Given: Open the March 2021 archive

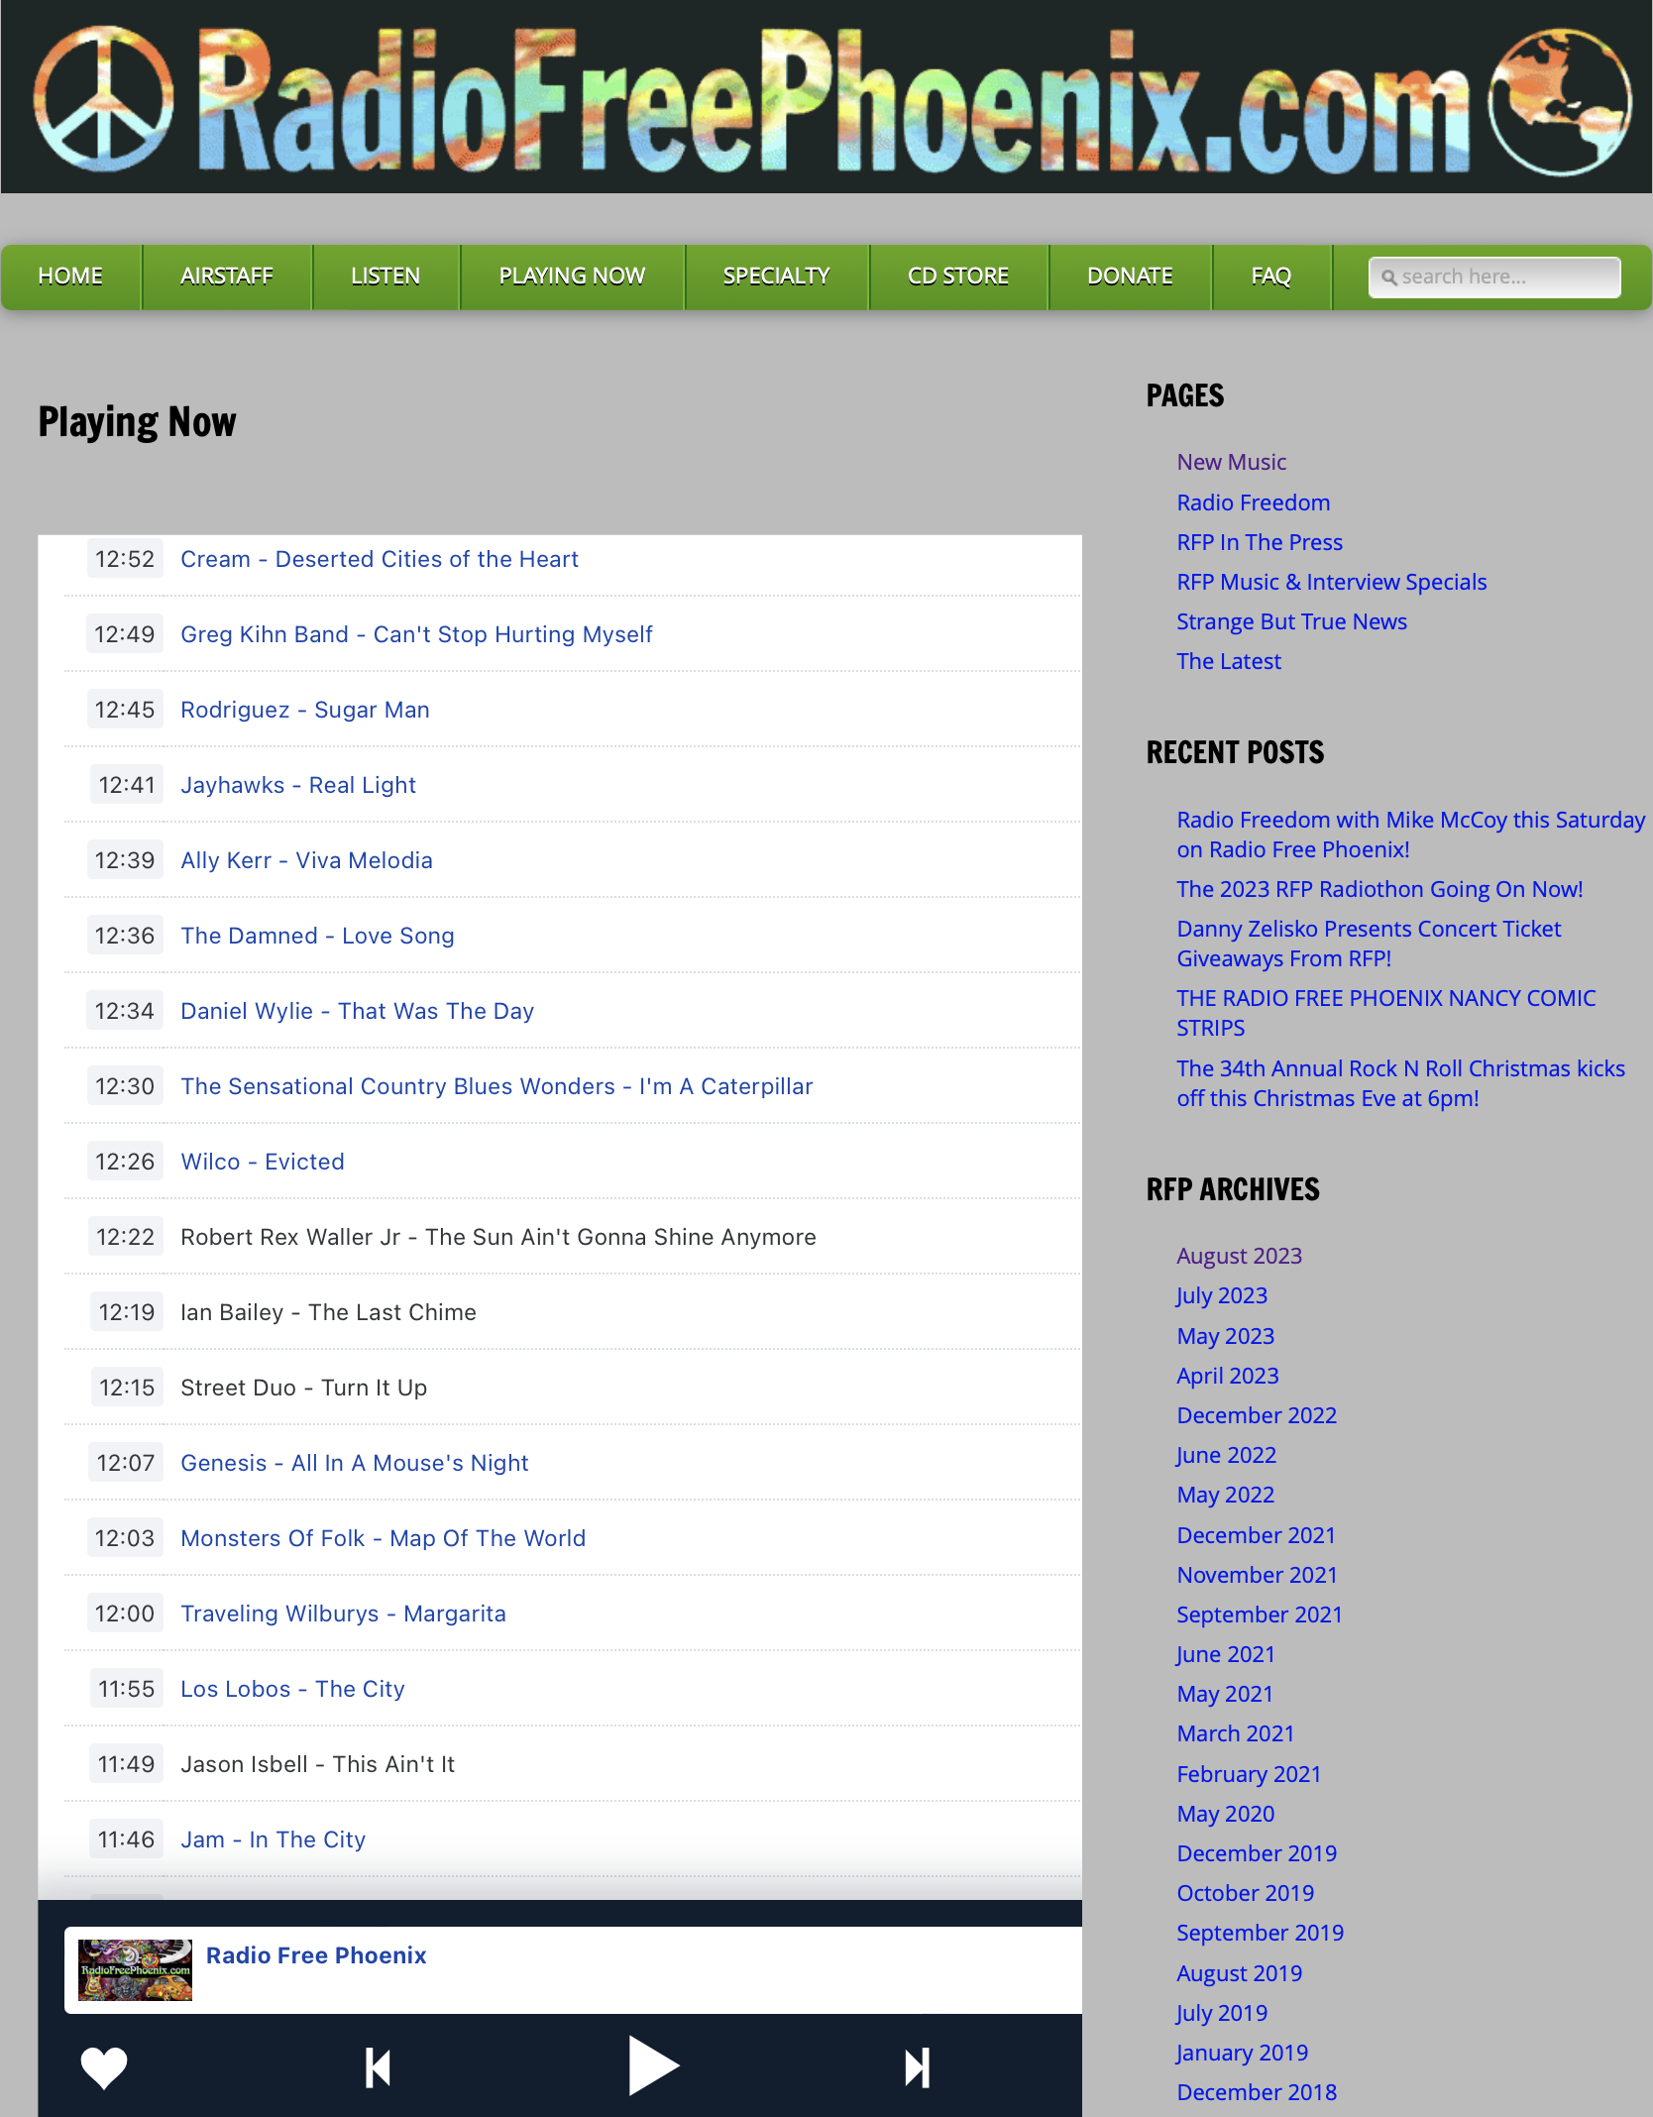Looking at the screenshot, I should point(1236,1733).
